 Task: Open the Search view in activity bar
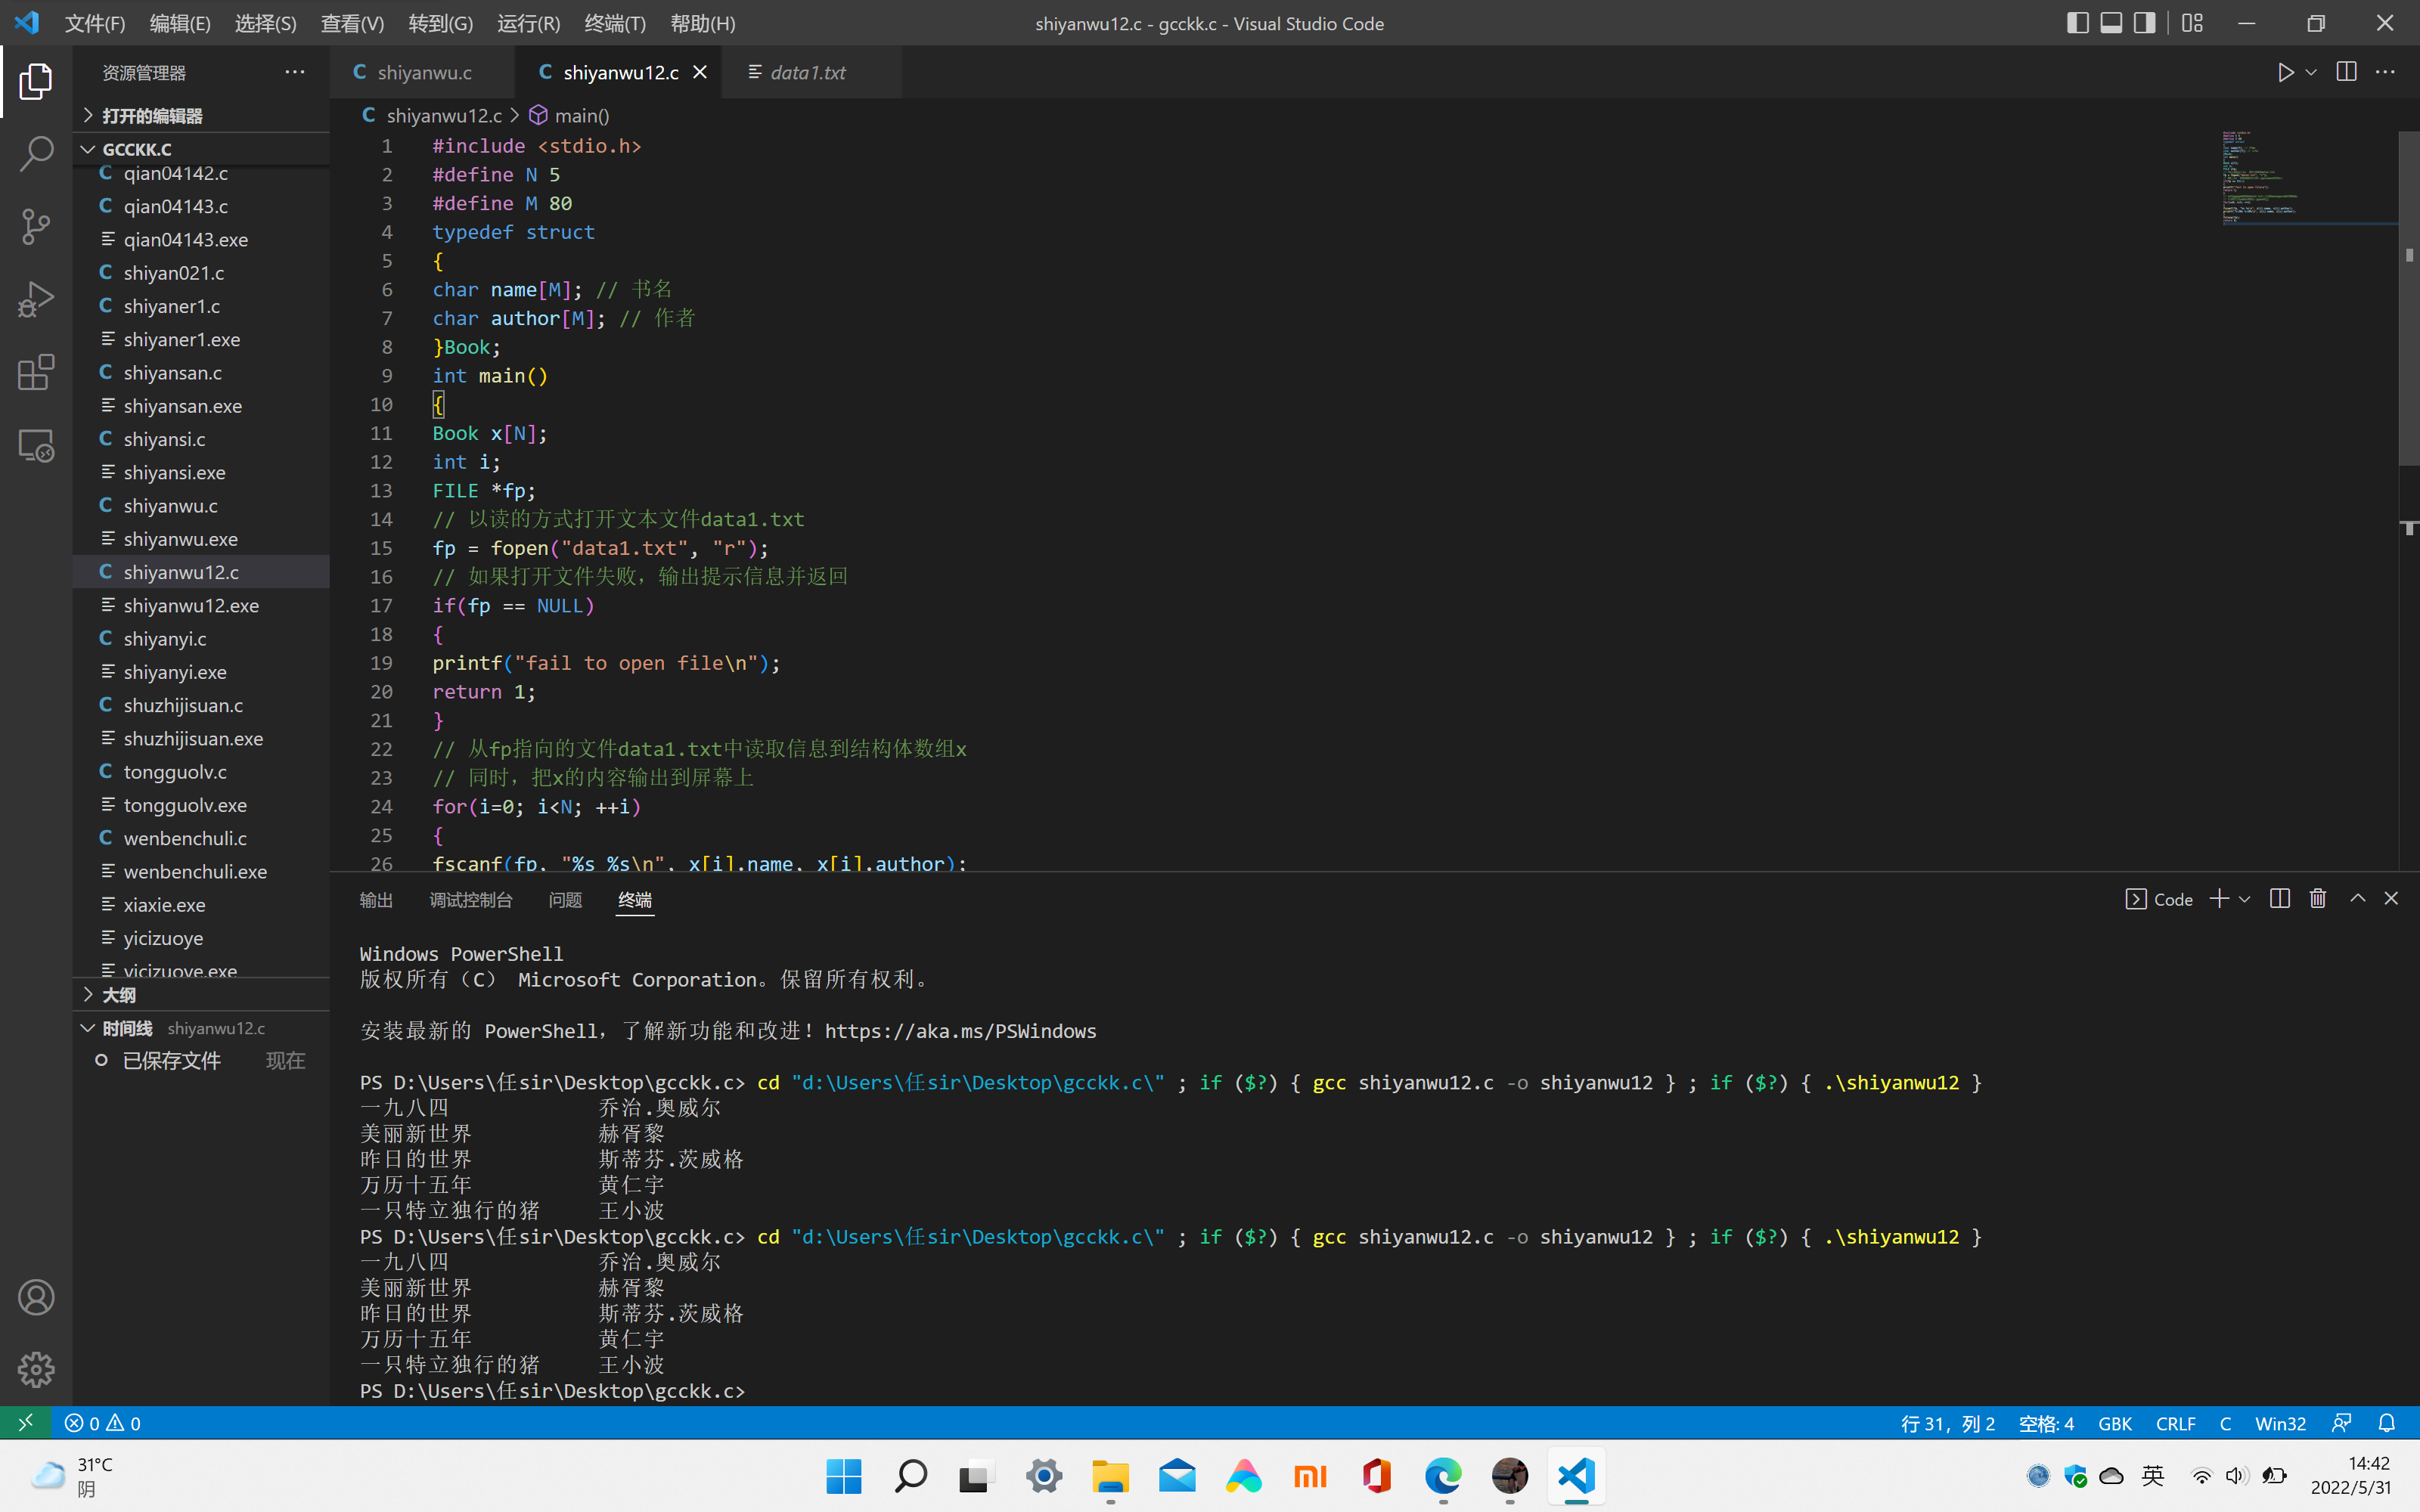[36, 154]
